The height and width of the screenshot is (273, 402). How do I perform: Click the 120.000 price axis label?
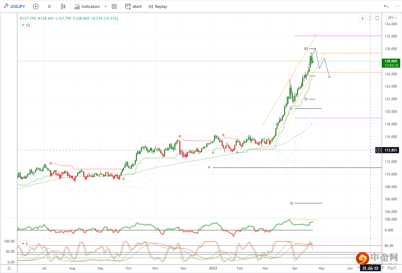click(x=391, y=112)
